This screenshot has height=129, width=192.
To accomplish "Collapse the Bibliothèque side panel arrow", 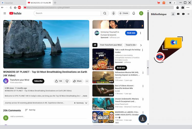I will click(x=148, y=67).
